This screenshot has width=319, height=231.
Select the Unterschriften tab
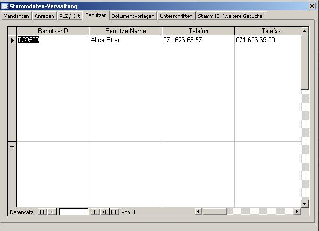(x=176, y=16)
